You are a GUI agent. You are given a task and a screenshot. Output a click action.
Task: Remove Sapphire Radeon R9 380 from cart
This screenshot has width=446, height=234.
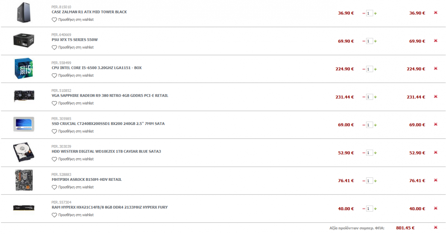point(436,96)
